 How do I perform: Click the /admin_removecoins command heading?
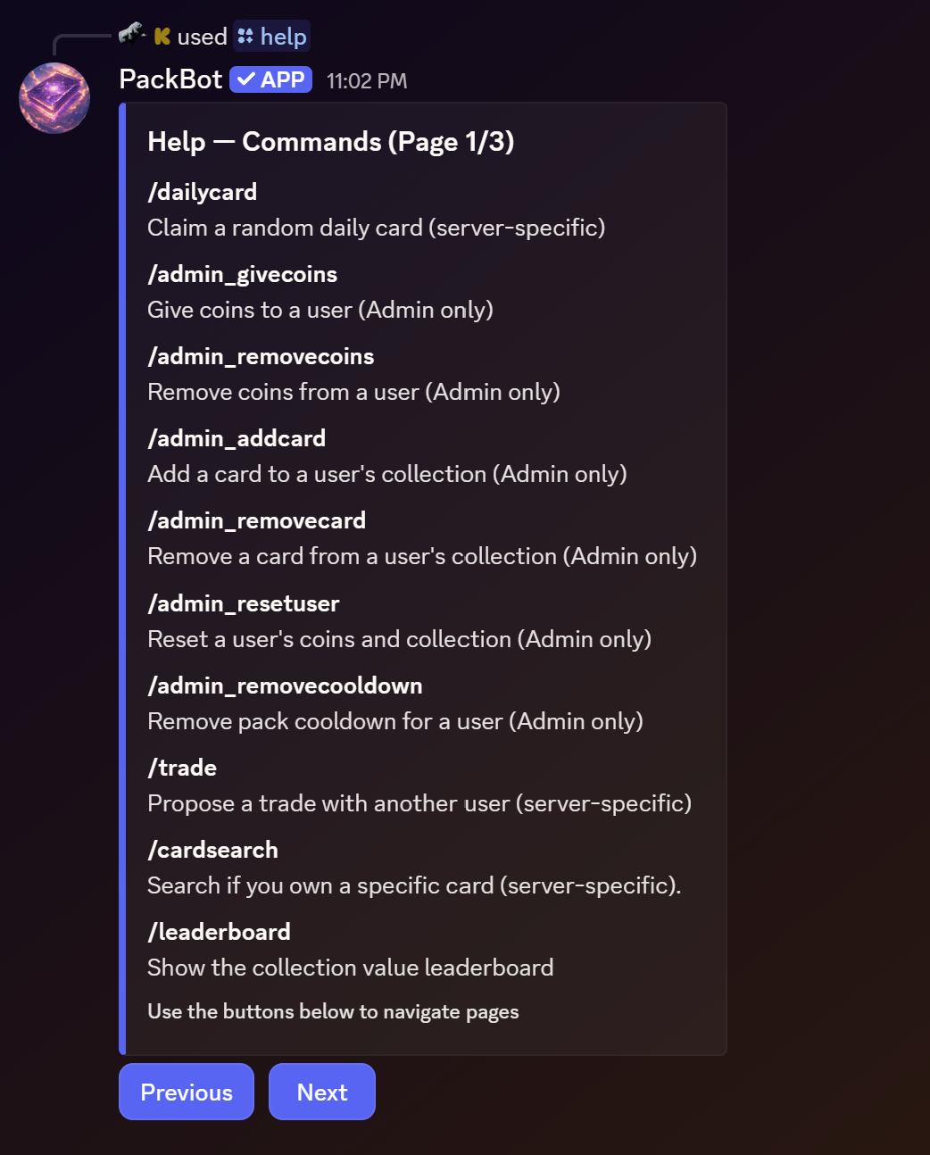[261, 356]
